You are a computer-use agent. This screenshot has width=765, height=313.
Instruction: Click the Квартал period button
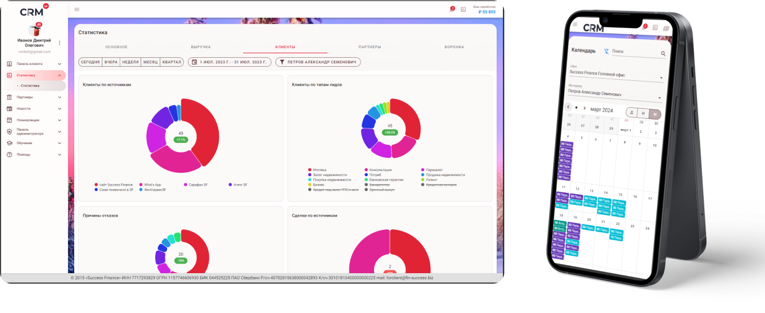click(x=172, y=62)
